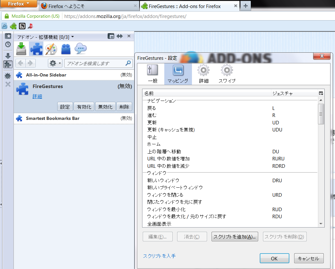
Task: Click the list scroll down arrow
Action: click(x=321, y=224)
